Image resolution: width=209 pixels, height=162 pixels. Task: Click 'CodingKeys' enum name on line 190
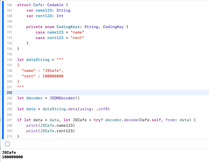coord(68,27)
